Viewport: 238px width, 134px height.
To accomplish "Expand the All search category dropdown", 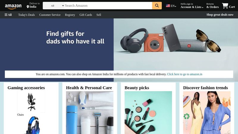I will [x=54, y=6].
